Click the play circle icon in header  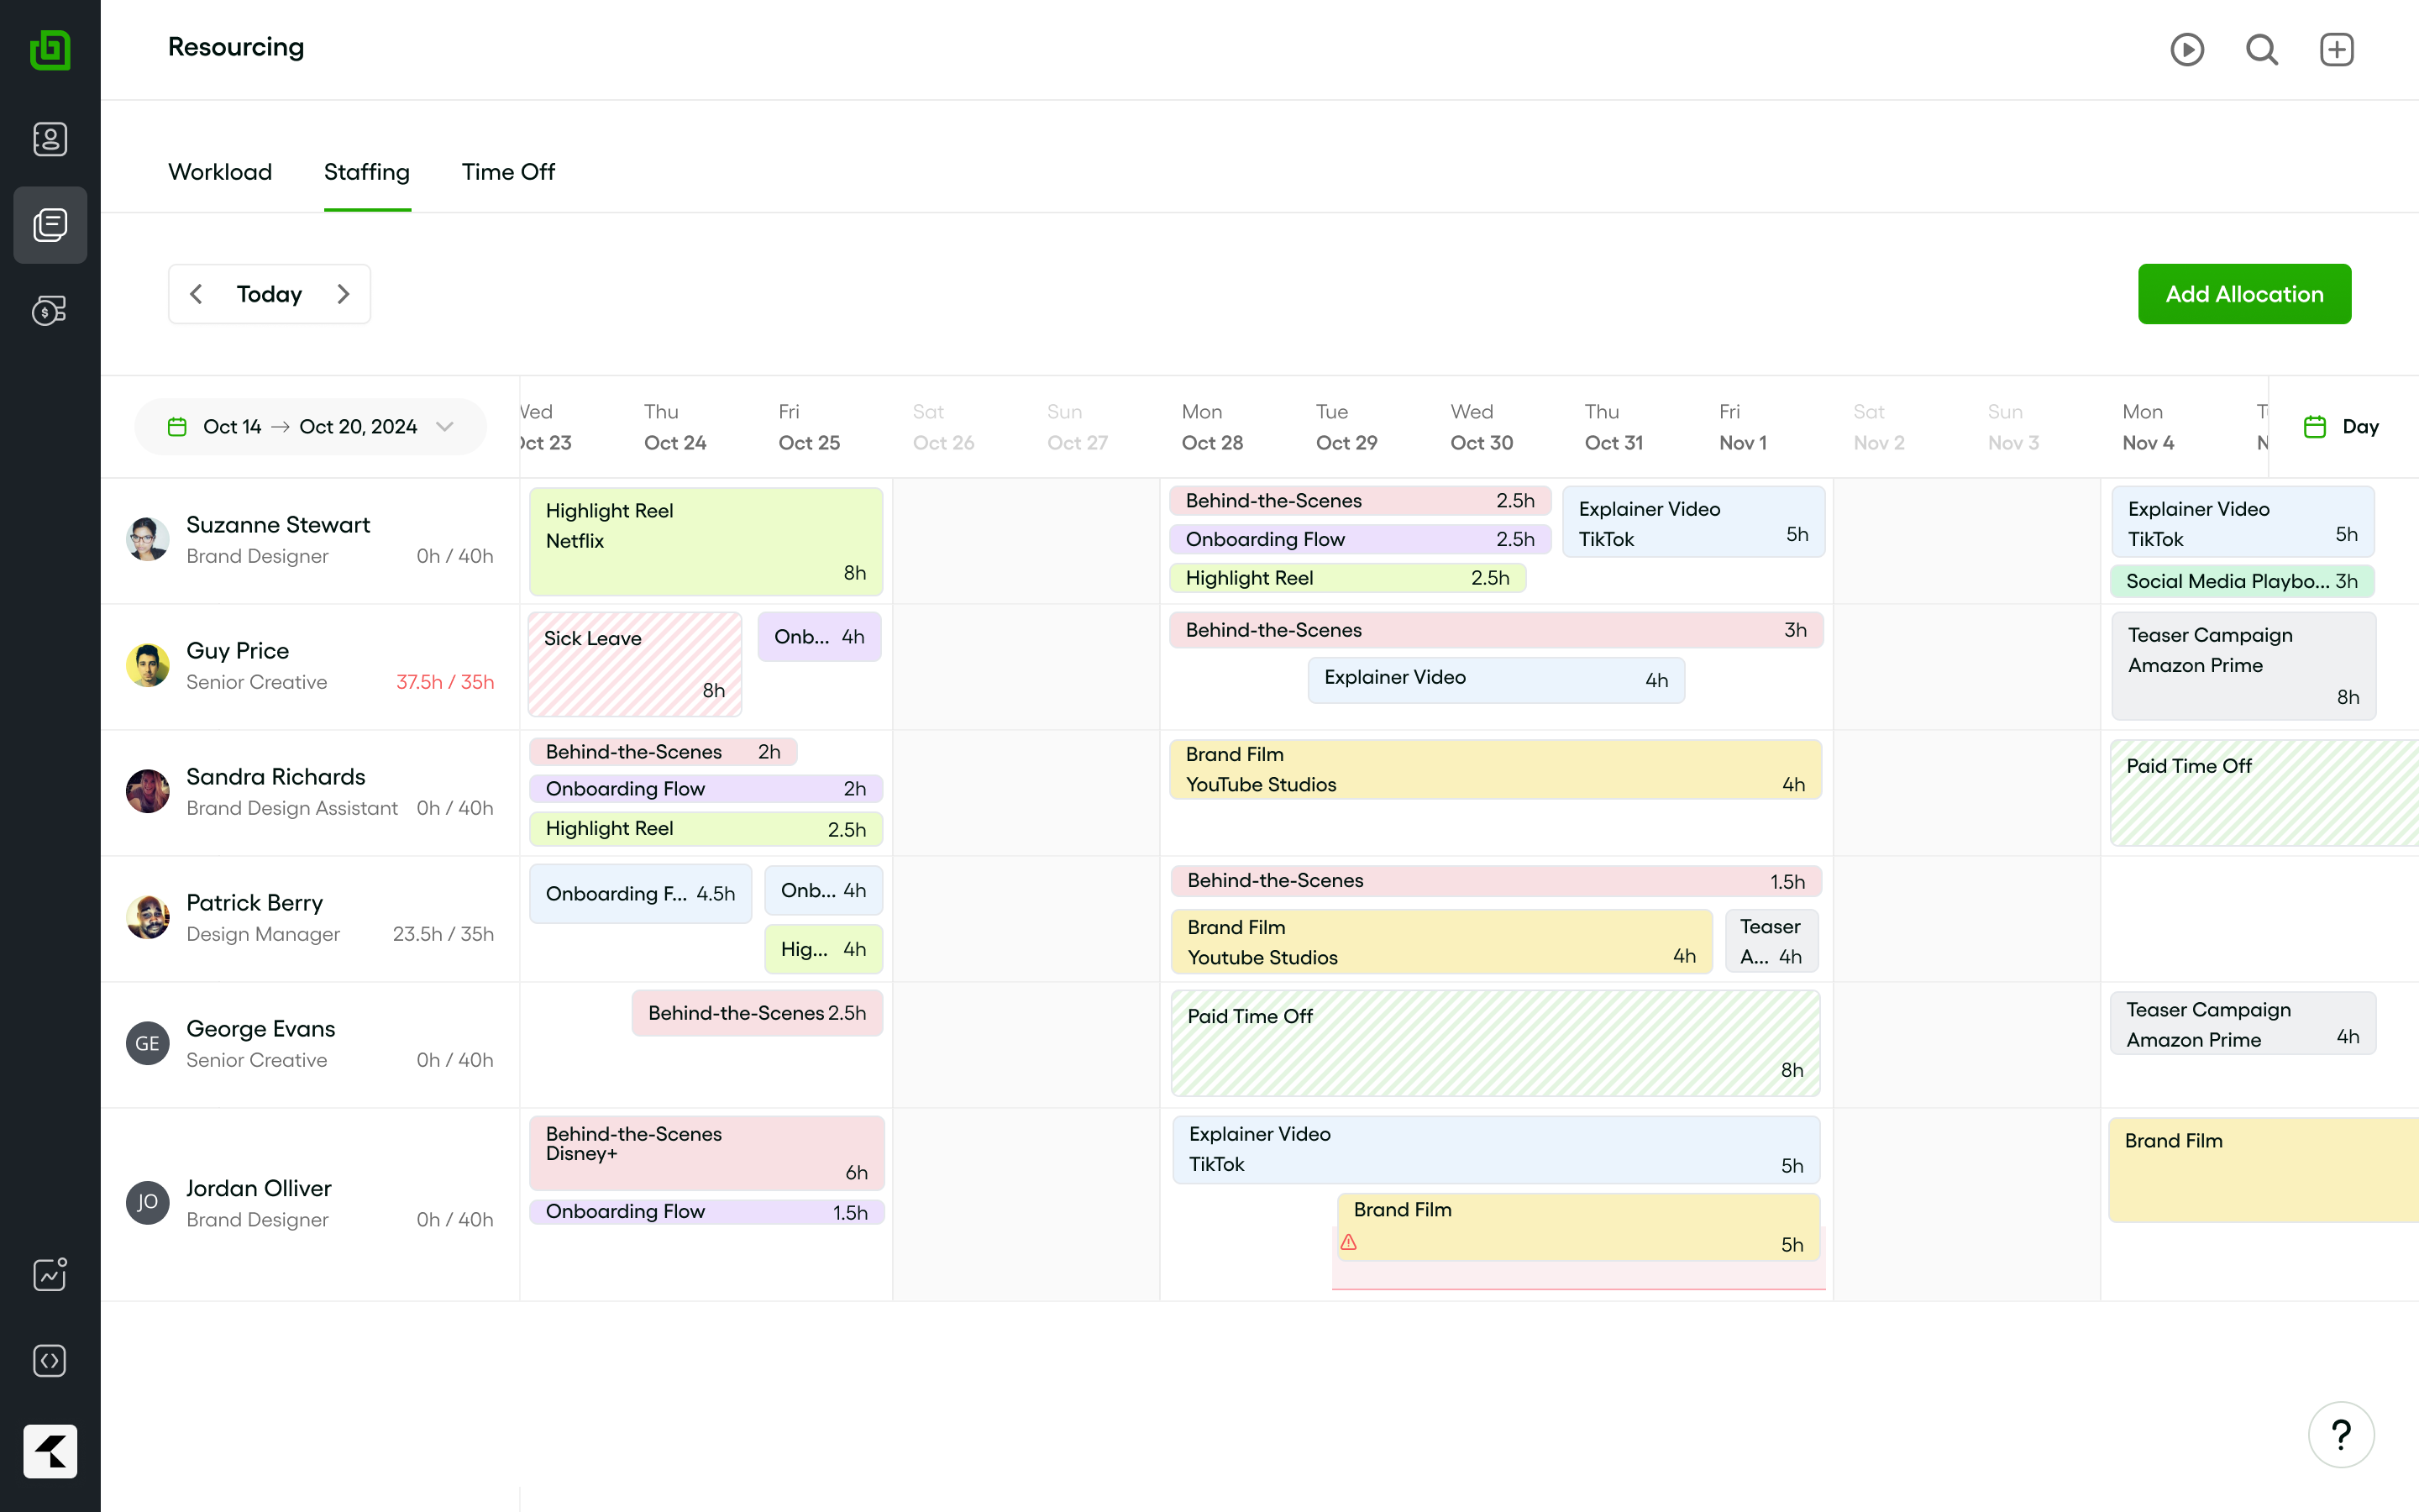(2187, 49)
